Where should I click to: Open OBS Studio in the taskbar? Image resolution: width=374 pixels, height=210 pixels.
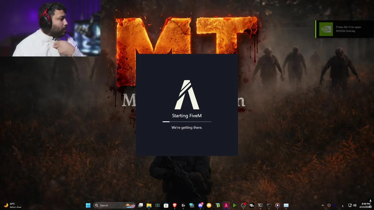click(x=243, y=205)
